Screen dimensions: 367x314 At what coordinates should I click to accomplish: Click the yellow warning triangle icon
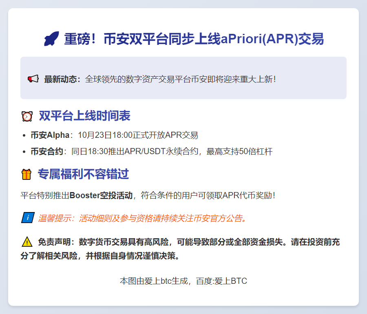27,242
